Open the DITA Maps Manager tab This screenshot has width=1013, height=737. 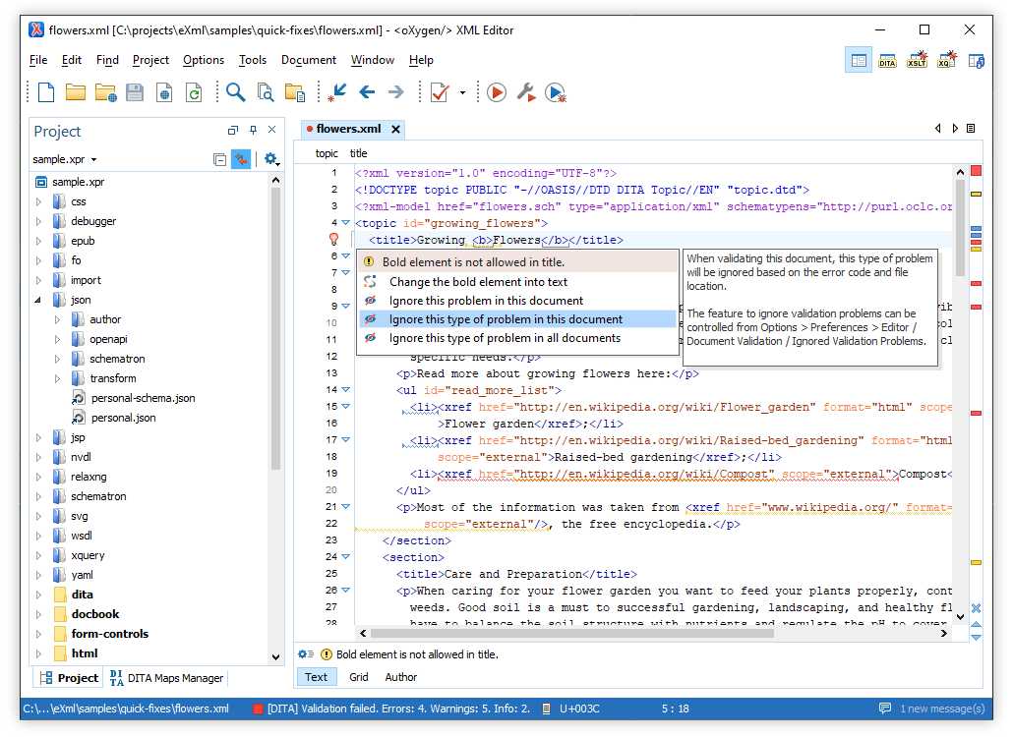166,678
